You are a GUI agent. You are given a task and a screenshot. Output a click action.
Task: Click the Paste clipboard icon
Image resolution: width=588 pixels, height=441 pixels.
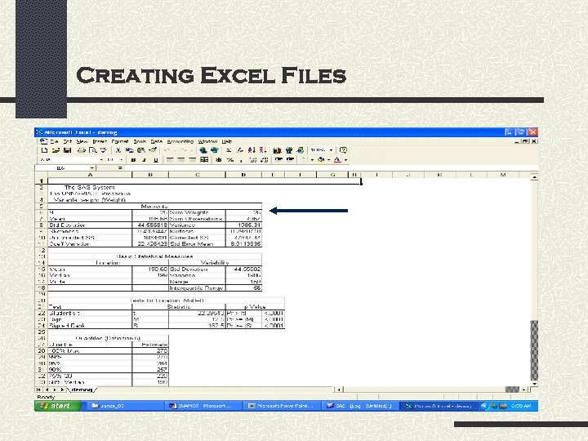141,150
